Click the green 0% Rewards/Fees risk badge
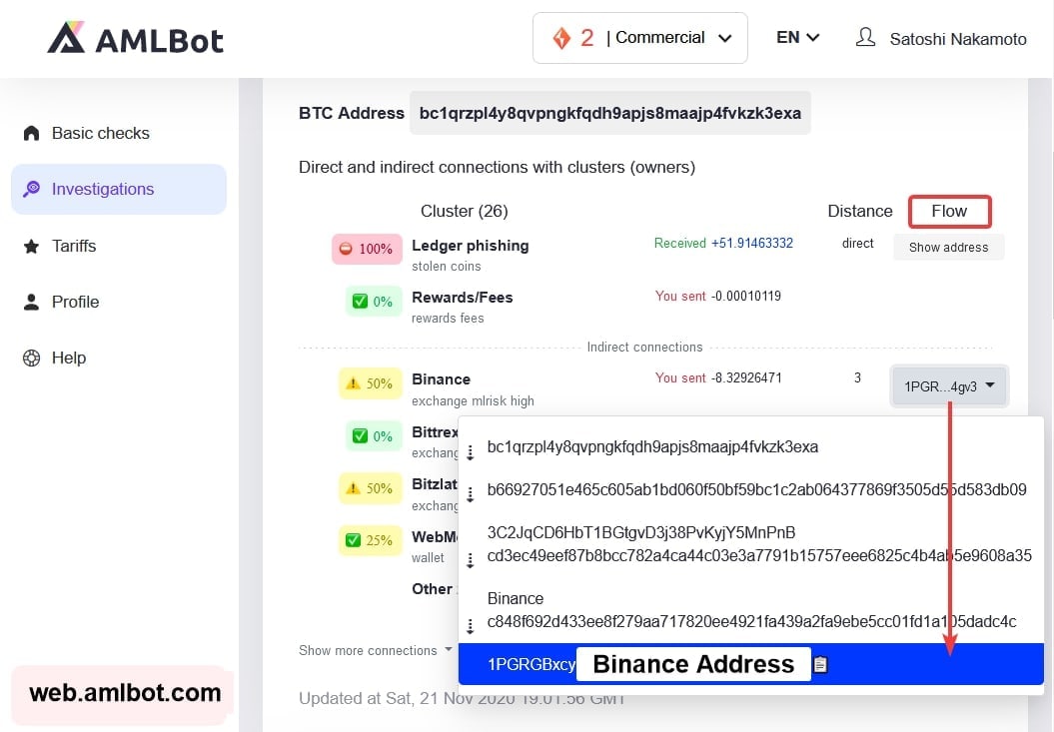Viewport: 1054px width, 732px height. click(x=373, y=302)
